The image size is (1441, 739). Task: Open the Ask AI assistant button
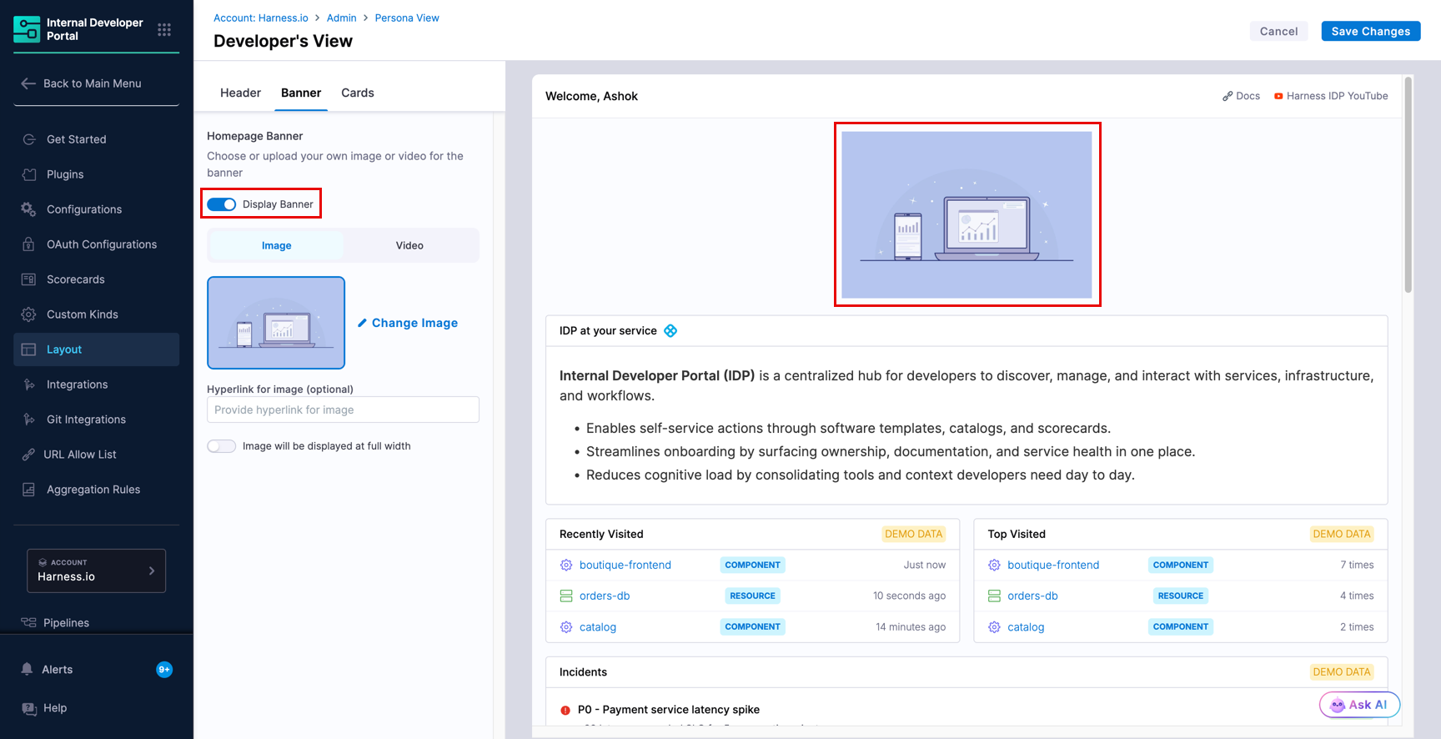tap(1359, 705)
